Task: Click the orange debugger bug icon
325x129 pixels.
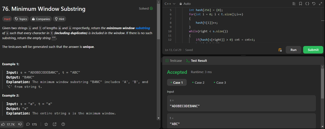Action: 279,50
